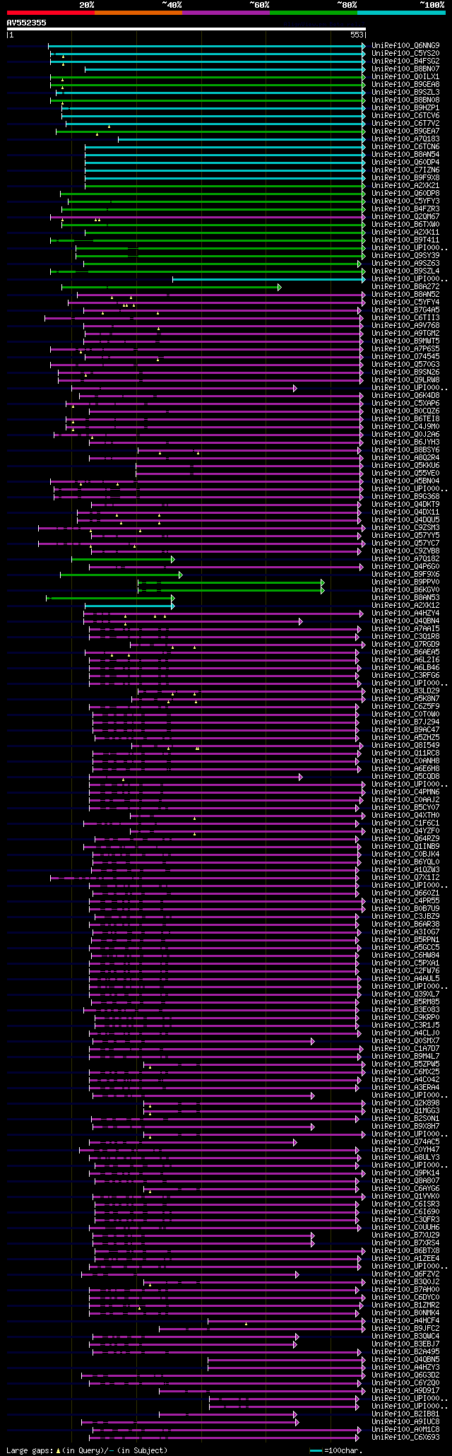Select label UniRef100_C4PMN6

pos(405,792)
